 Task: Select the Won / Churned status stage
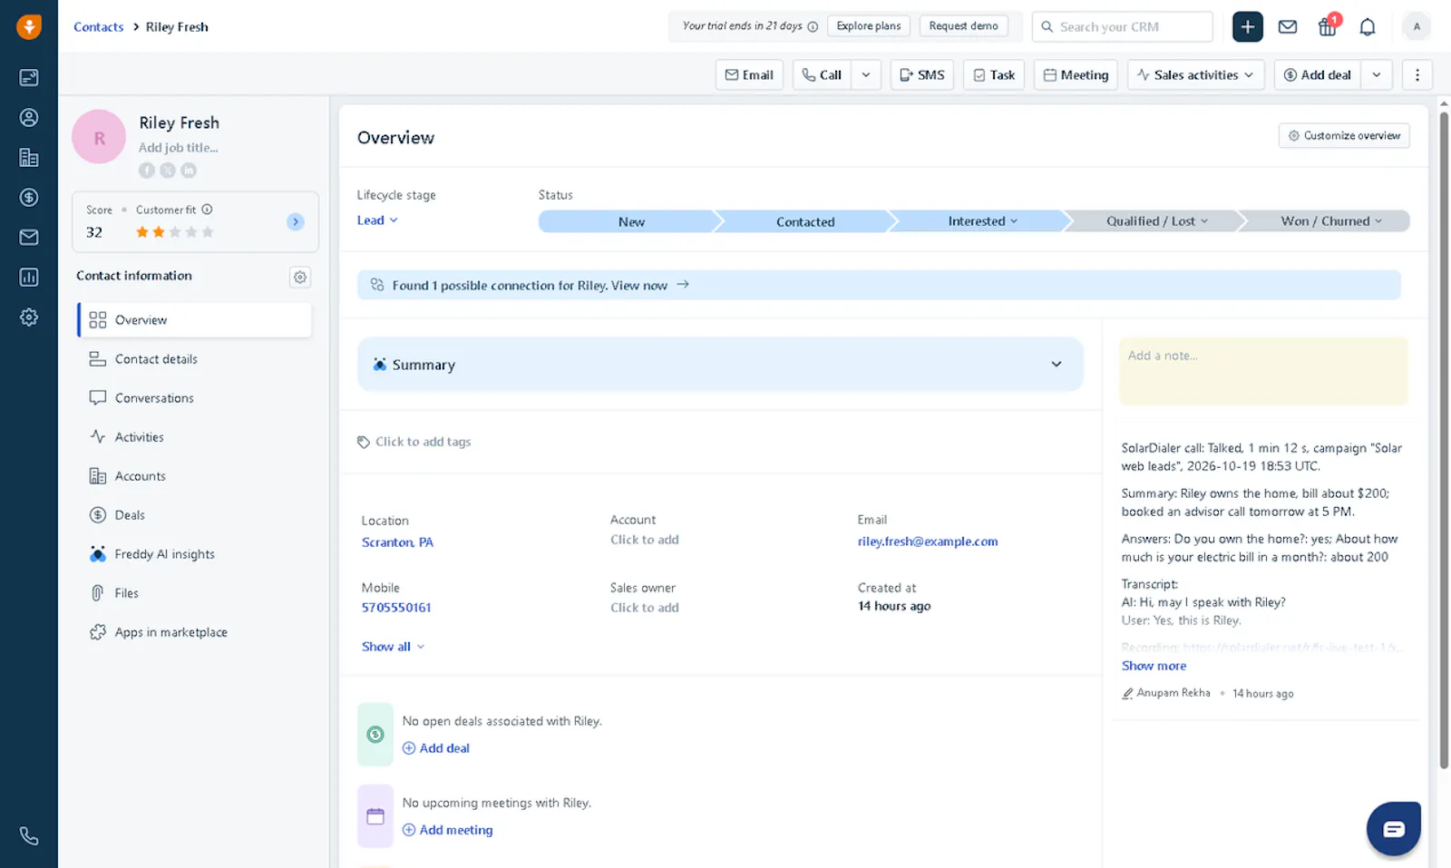coord(1325,221)
